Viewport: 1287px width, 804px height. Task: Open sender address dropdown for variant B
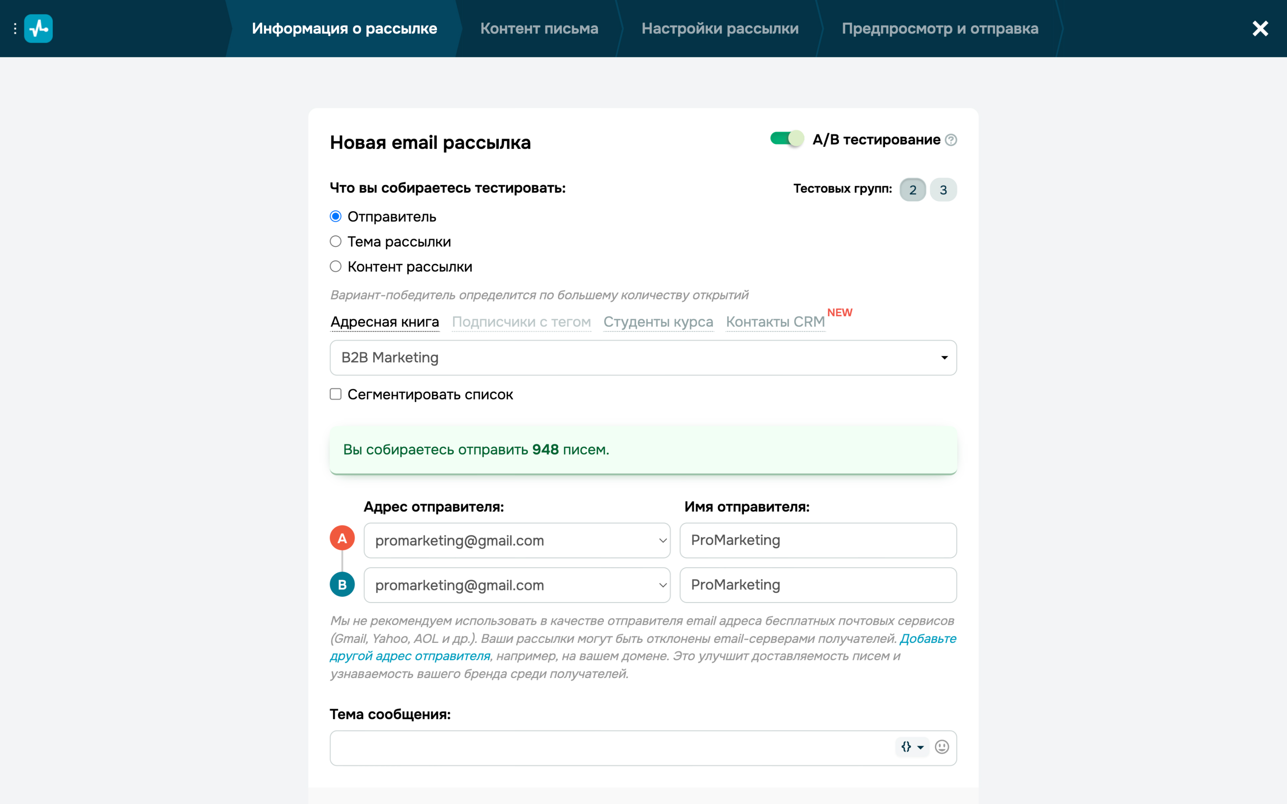(516, 585)
